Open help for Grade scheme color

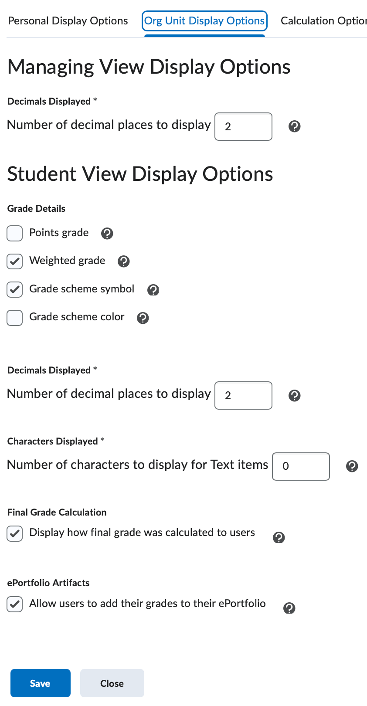pyautogui.click(x=143, y=318)
